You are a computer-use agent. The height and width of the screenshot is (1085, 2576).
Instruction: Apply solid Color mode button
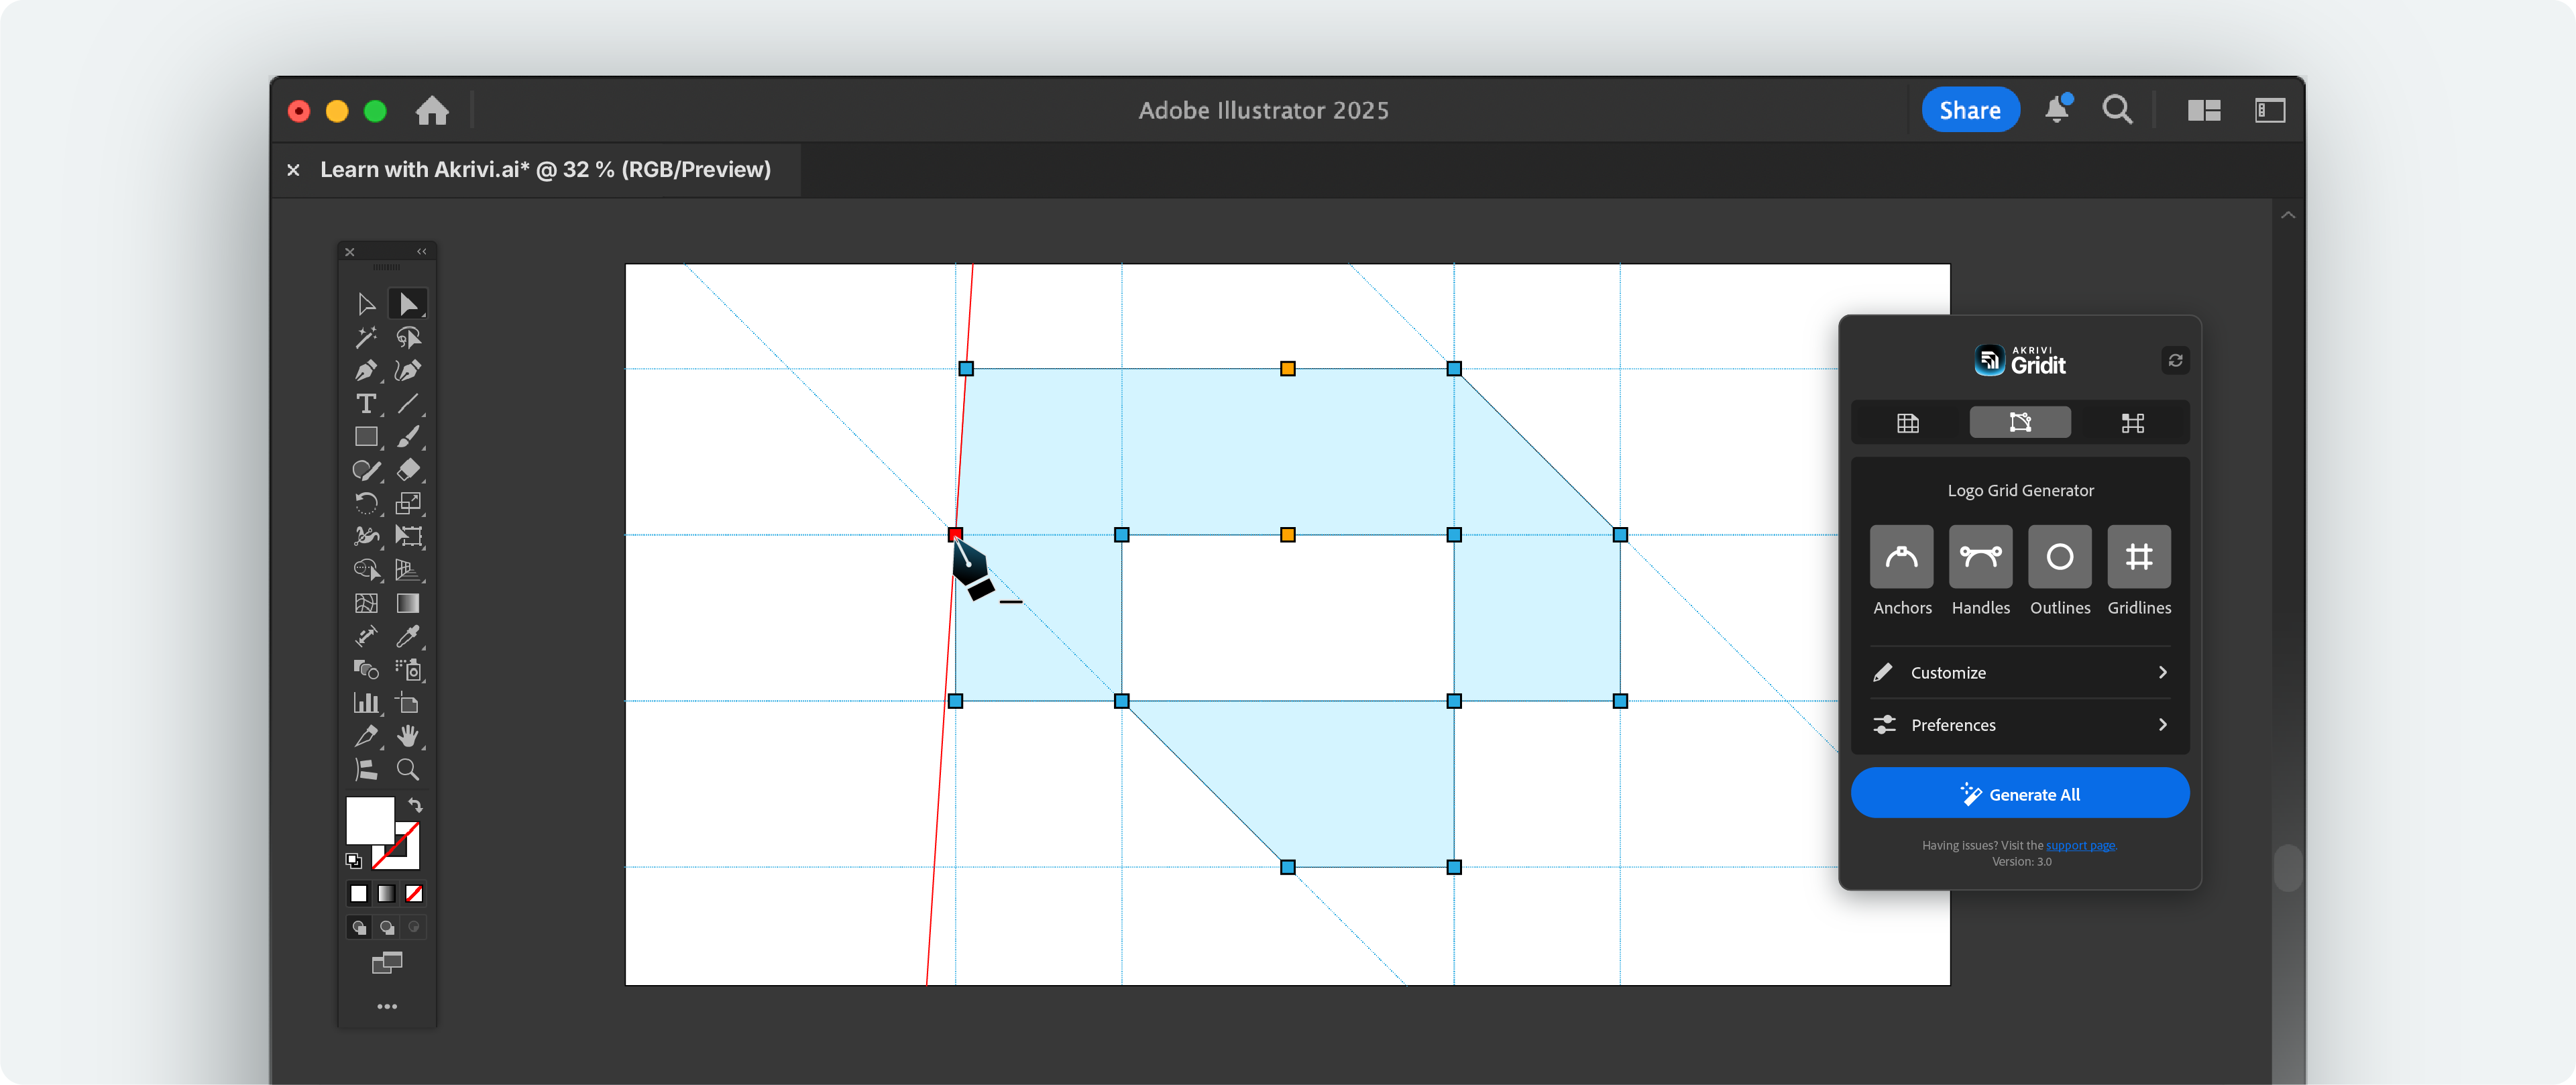tap(359, 893)
